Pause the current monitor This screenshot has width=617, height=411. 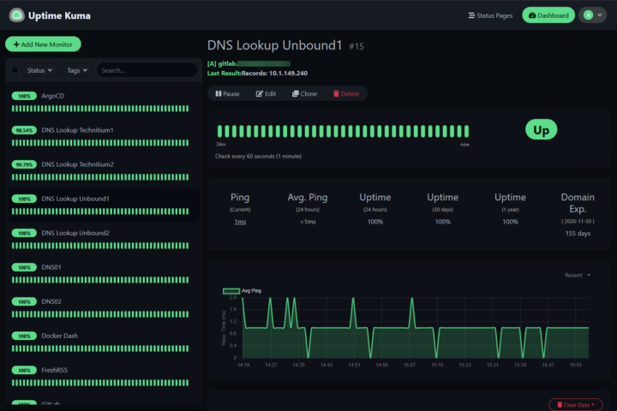pyautogui.click(x=227, y=93)
